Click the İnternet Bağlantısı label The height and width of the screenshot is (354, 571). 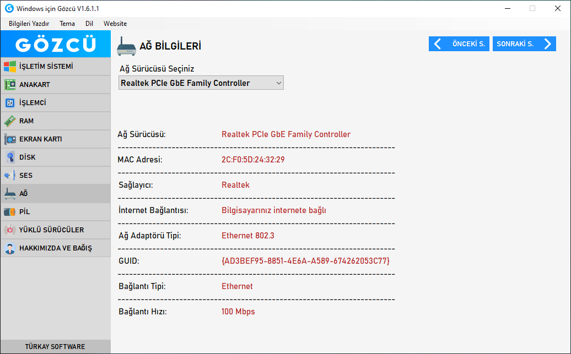[x=153, y=210]
